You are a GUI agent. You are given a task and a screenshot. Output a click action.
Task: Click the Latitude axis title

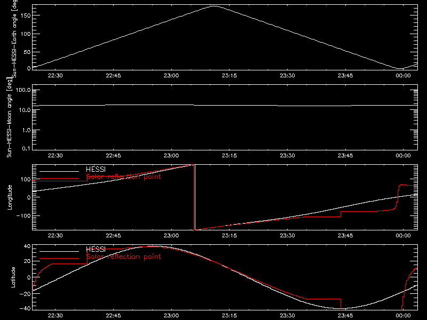point(13,277)
